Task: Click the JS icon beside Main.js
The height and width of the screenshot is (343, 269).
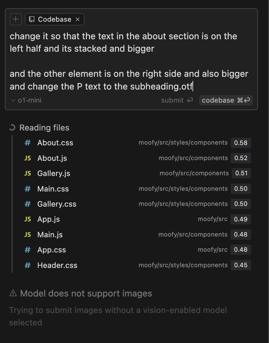Action: pyautogui.click(x=28, y=235)
